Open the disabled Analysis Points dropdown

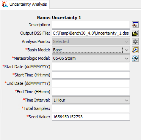(x=91, y=41)
